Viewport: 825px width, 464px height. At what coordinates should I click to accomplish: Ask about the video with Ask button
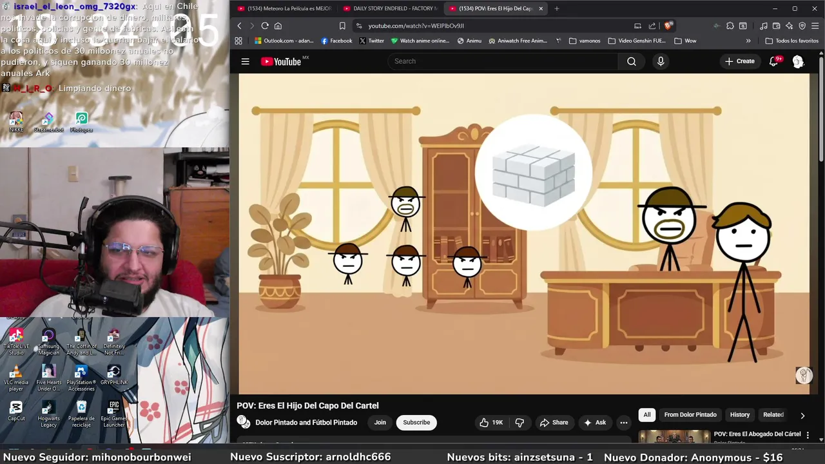tap(595, 422)
